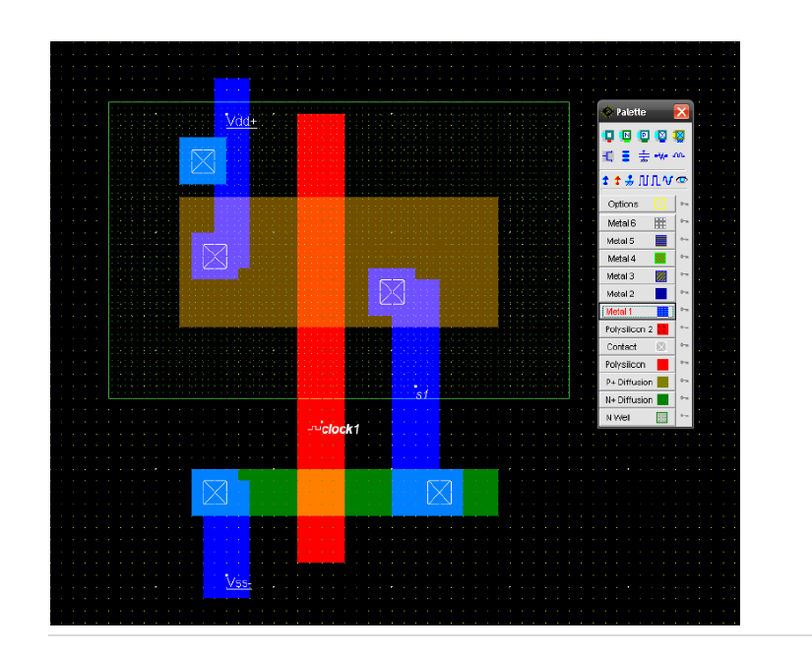Toggle the key lock beside Metal 1
Viewport: 812px width, 654px height.
click(x=684, y=310)
